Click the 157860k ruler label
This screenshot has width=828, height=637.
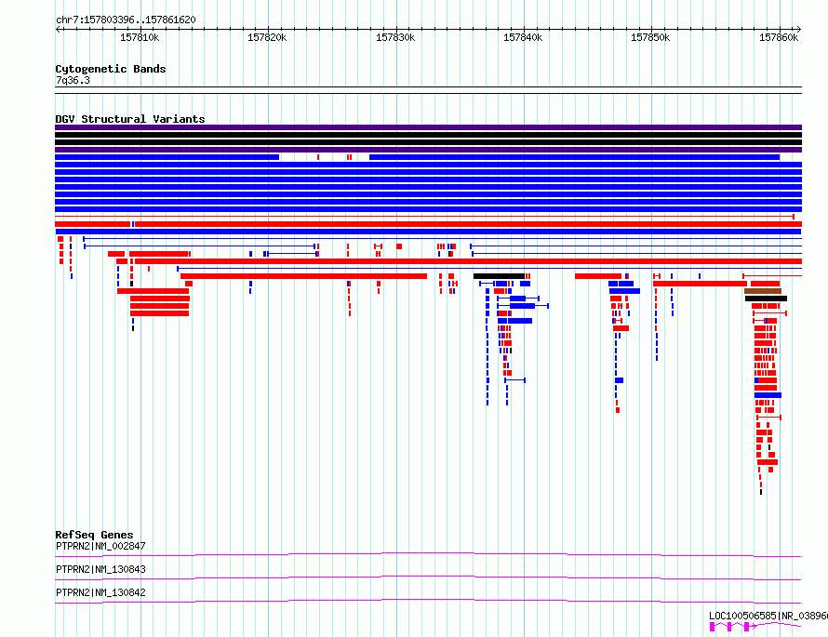(779, 37)
